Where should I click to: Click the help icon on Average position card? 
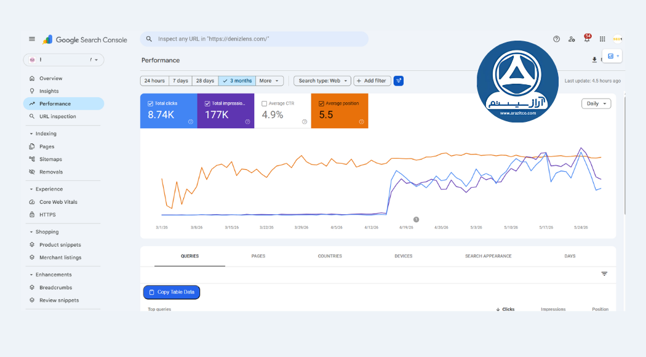coord(361,122)
